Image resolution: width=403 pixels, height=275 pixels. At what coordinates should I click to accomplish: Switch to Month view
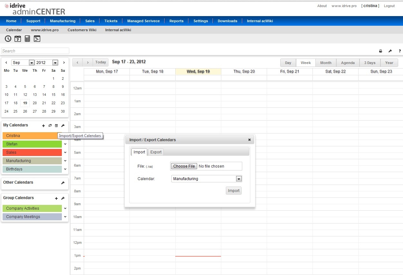(326, 63)
